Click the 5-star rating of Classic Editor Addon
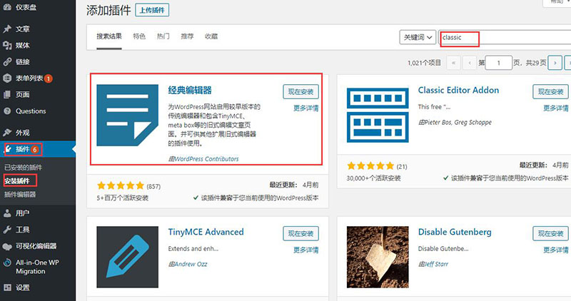Image resolution: width=571 pixels, height=301 pixels. [370, 166]
